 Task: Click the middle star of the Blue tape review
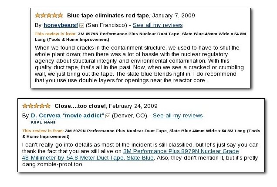point(49,16)
